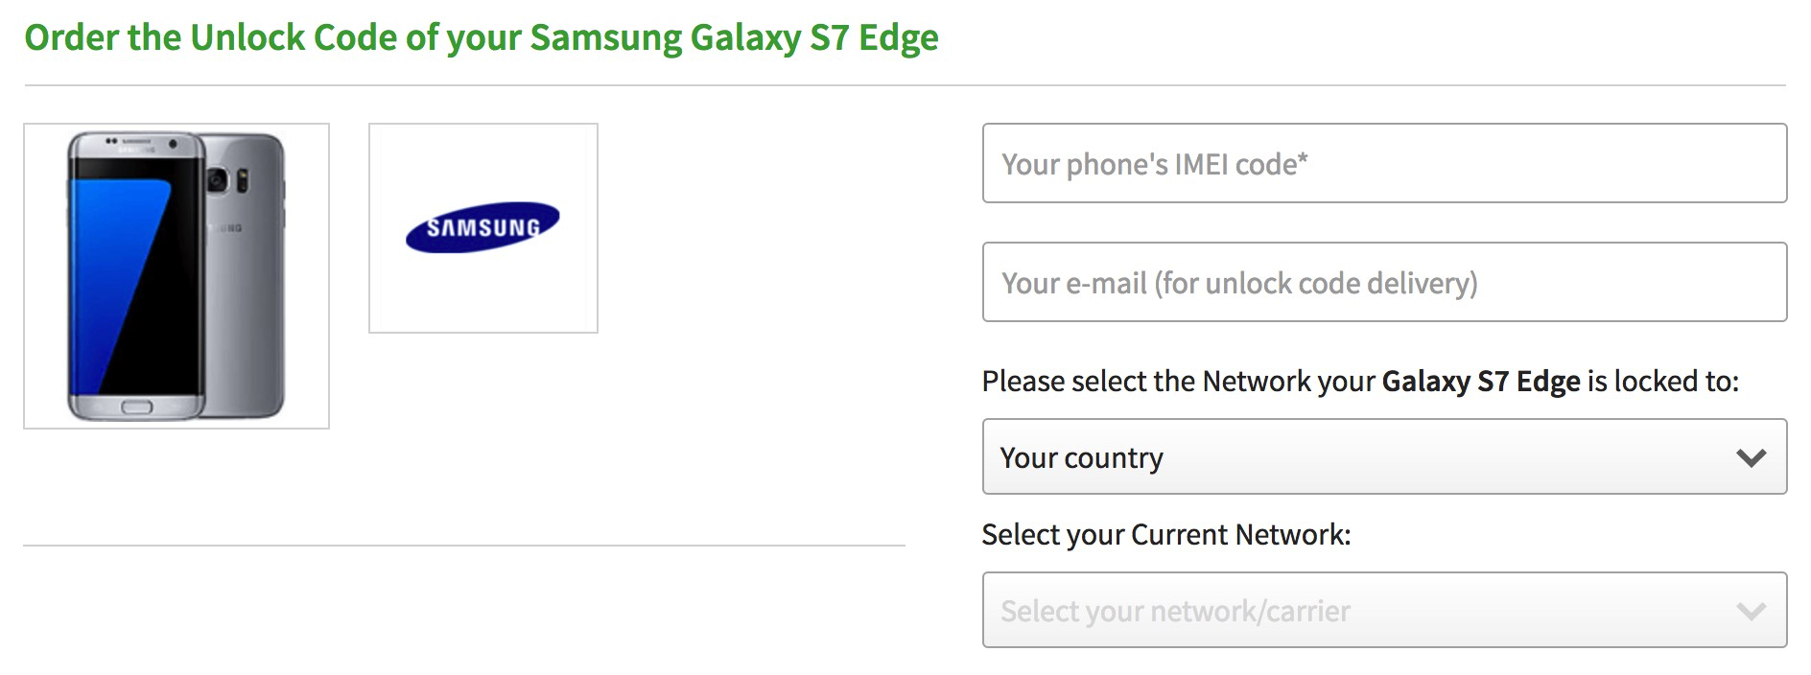Screen dimensions: 1811x675
Task: Click the unlock code delivery email placeholder
Action: click(1239, 282)
